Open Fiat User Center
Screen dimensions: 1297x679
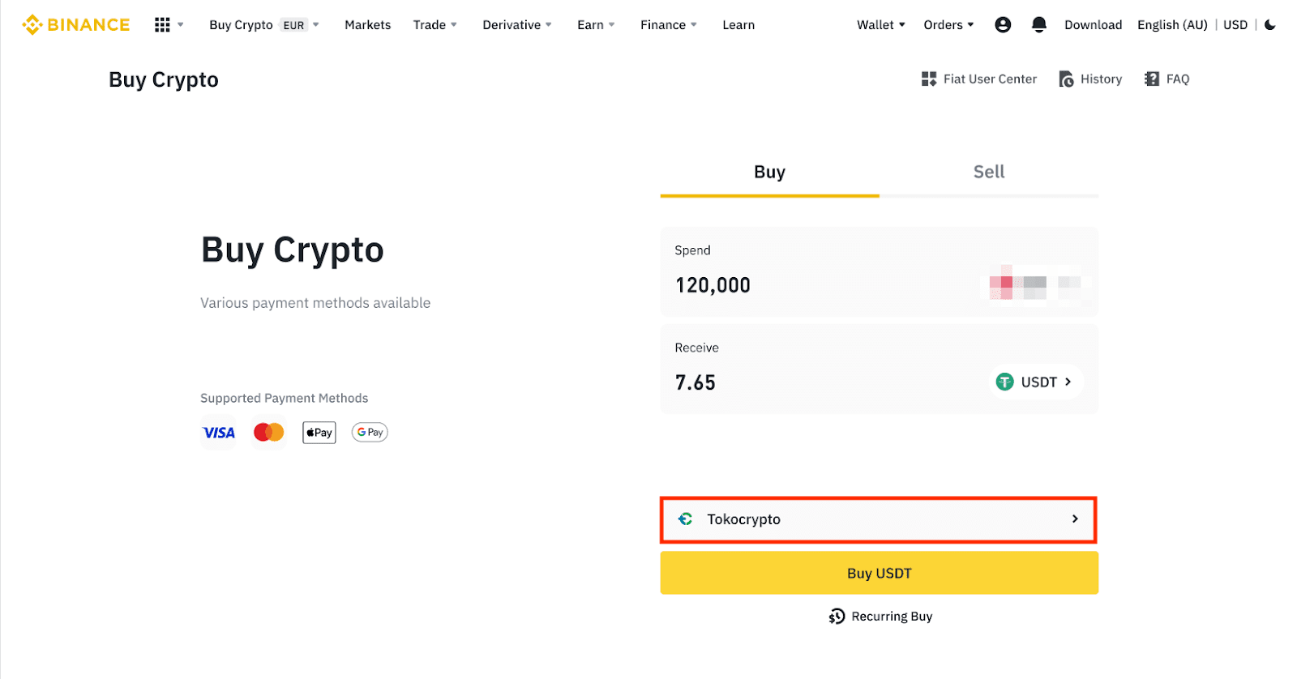(979, 79)
